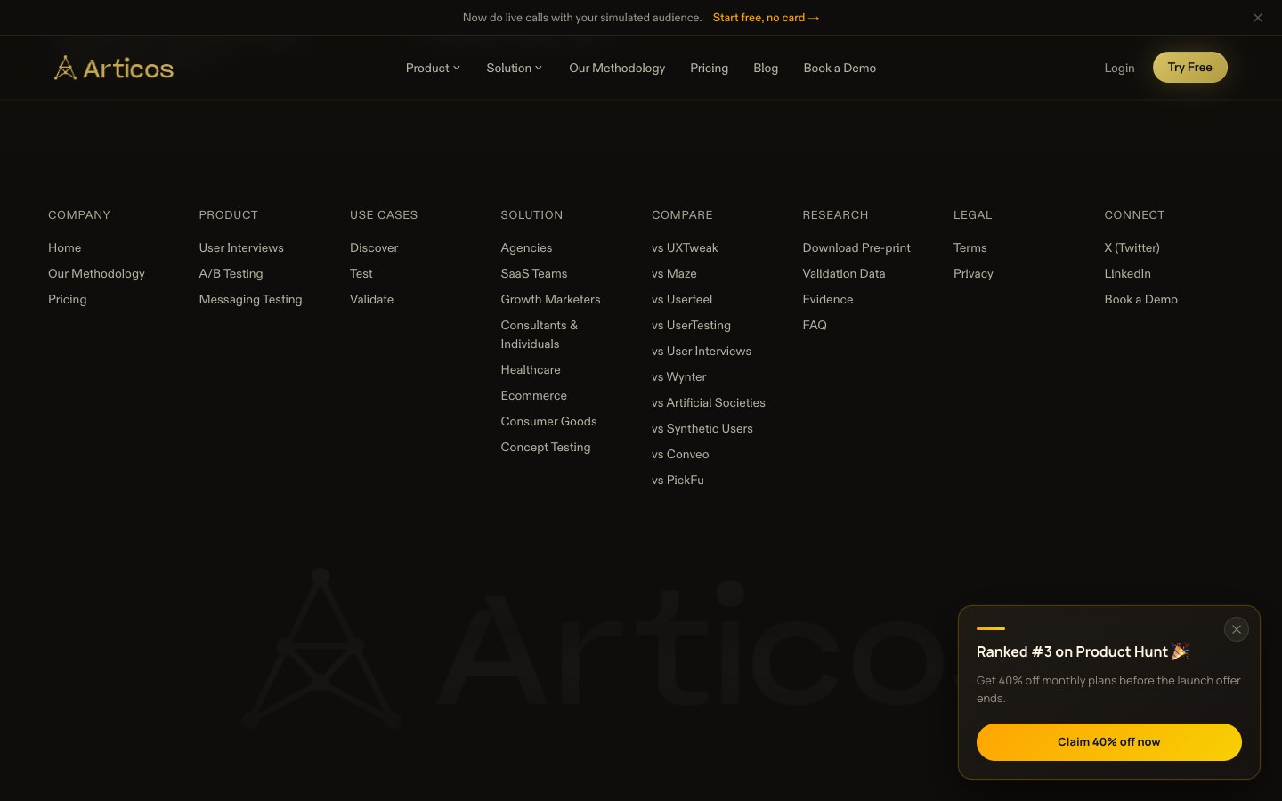Open Healthcare solution link
Viewport: 1282px width, 801px height.
click(x=531, y=369)
